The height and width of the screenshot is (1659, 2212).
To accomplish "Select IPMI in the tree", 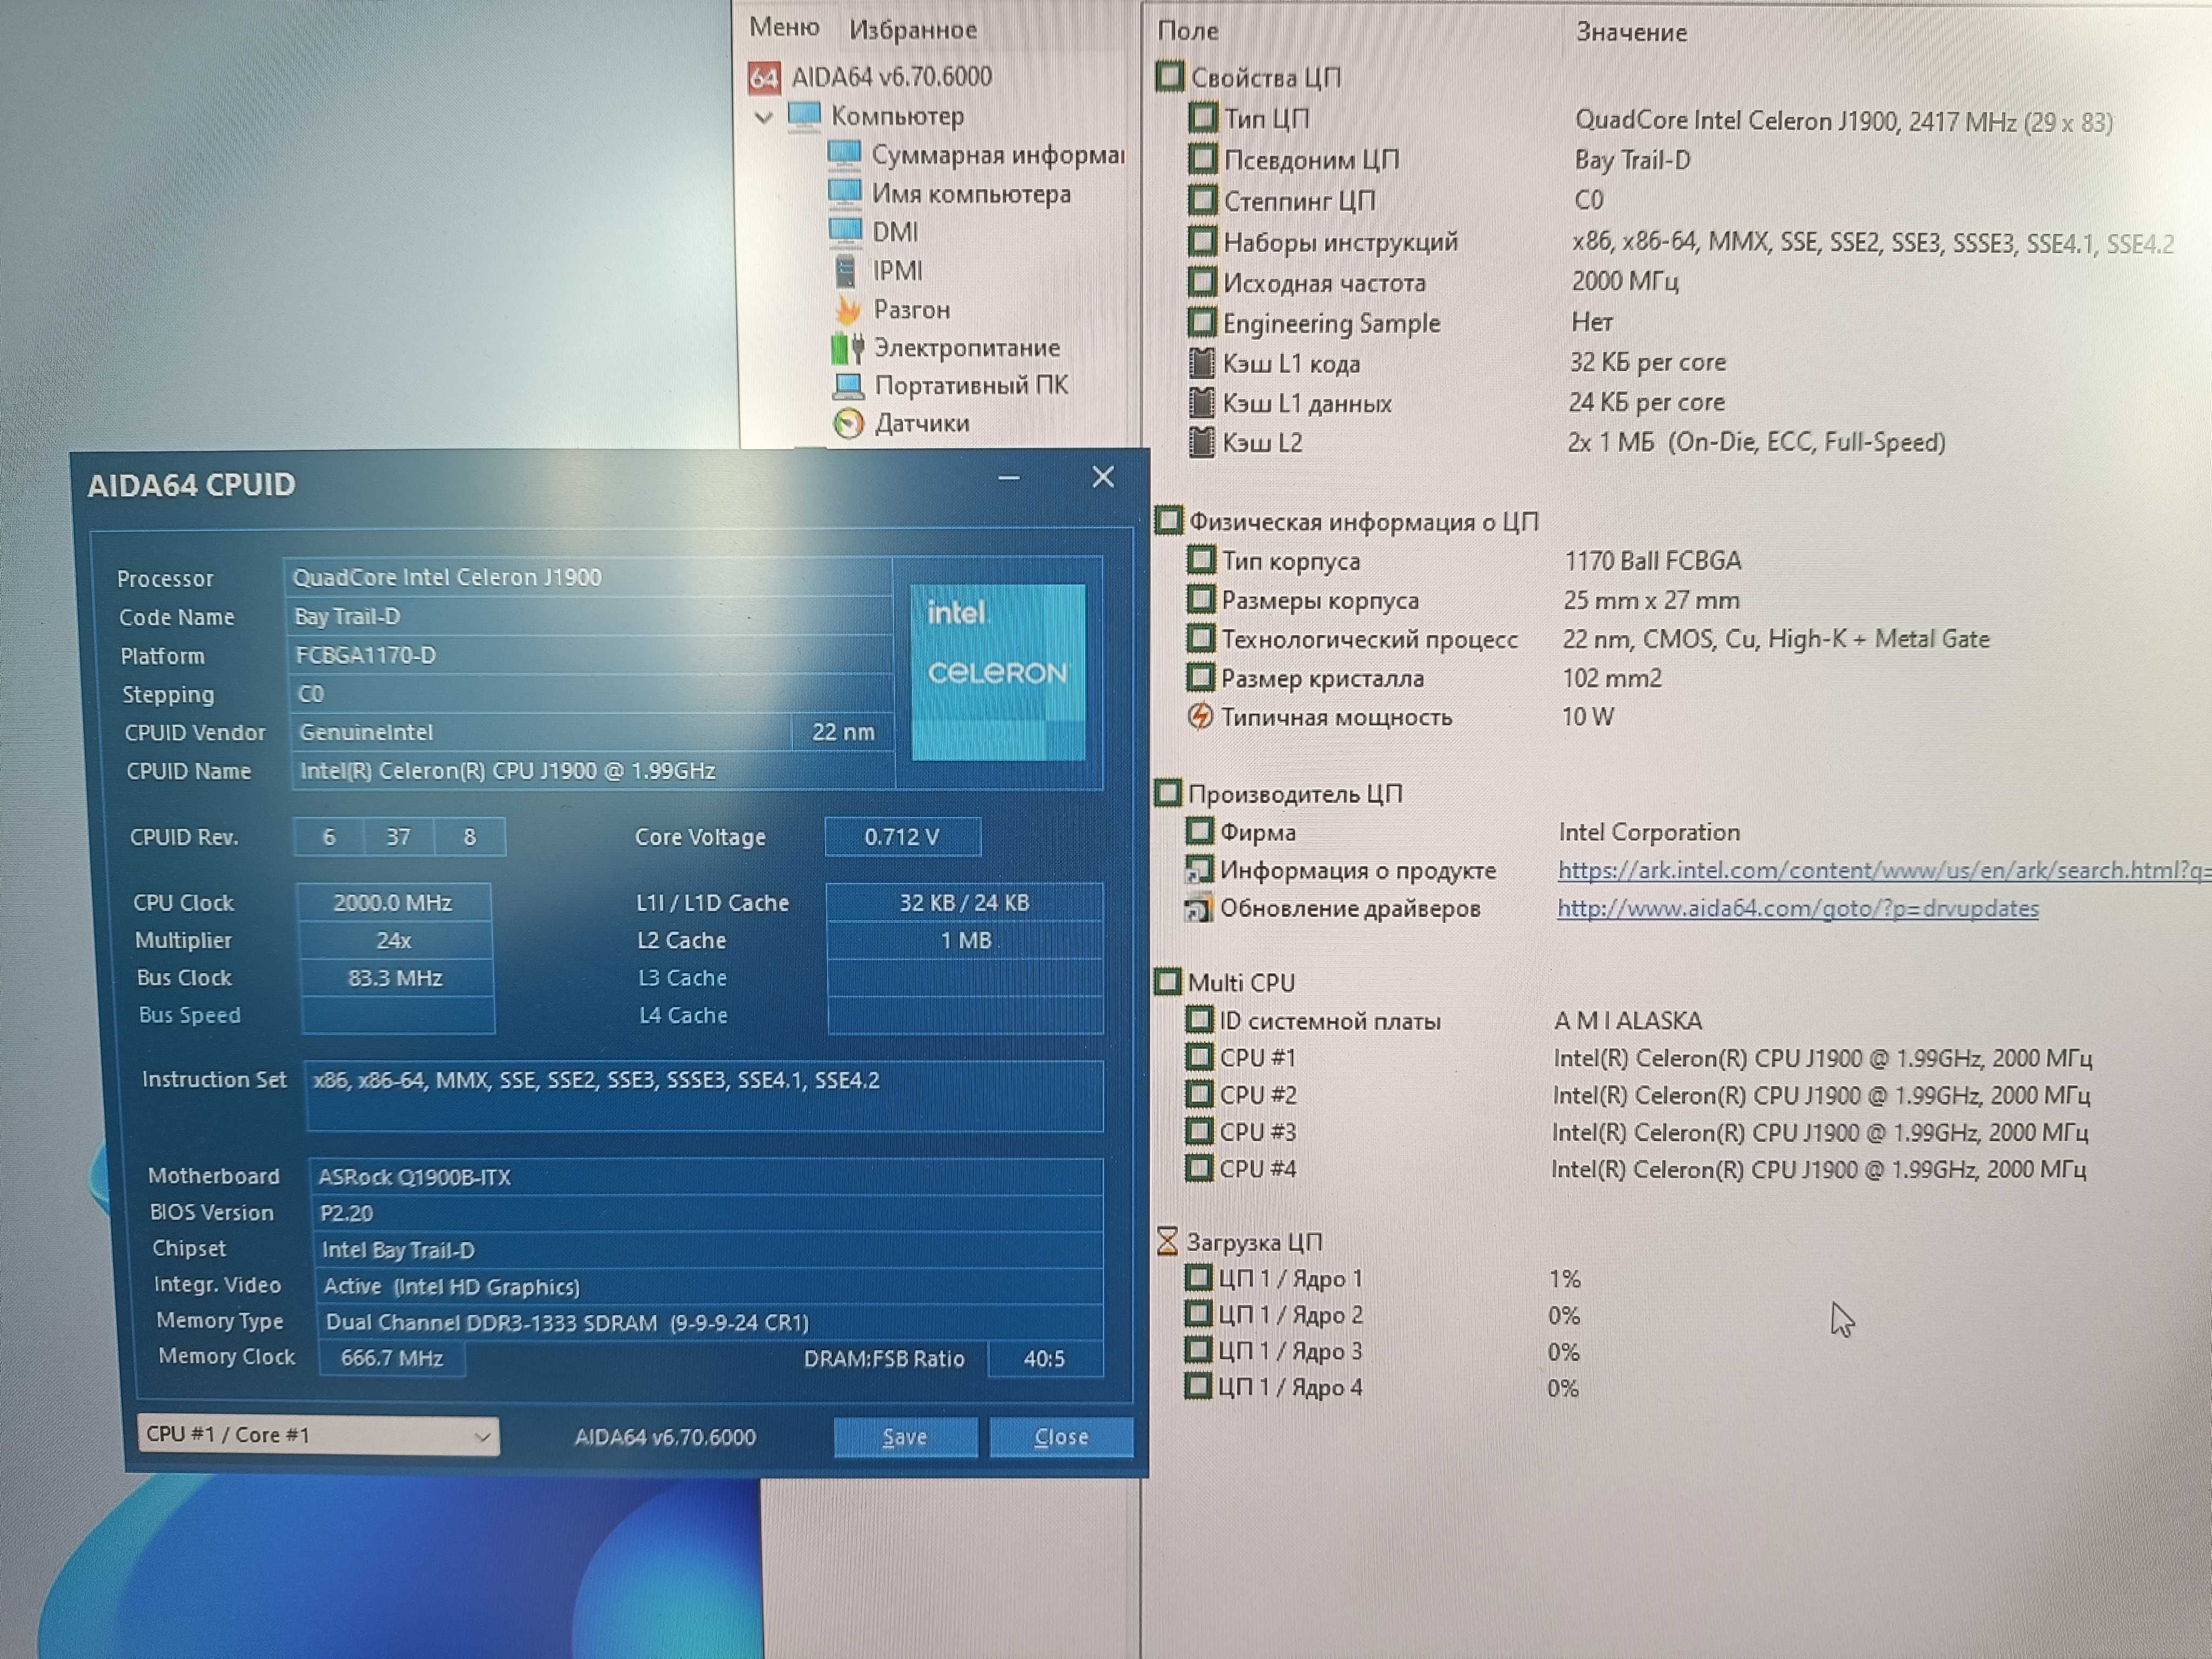I will [x=897, y=271].
